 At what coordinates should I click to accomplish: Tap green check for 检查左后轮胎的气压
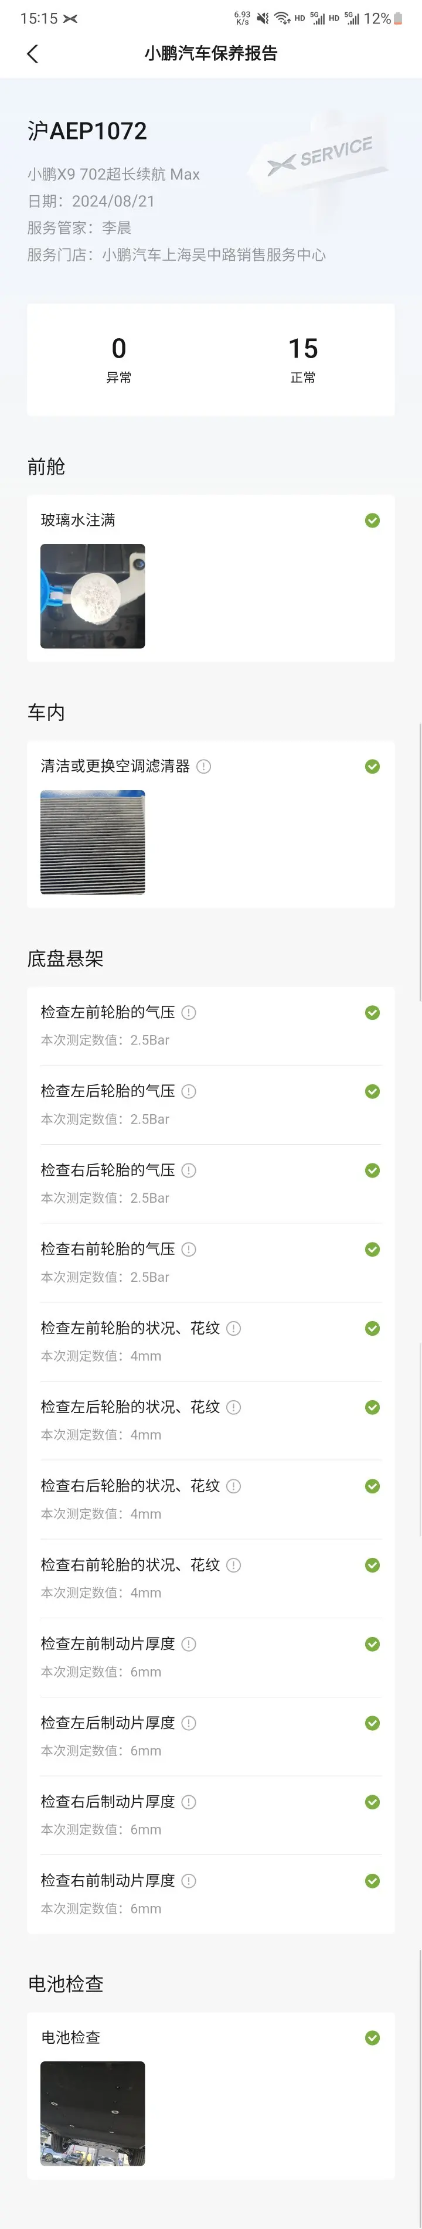tap(373, 1091)
